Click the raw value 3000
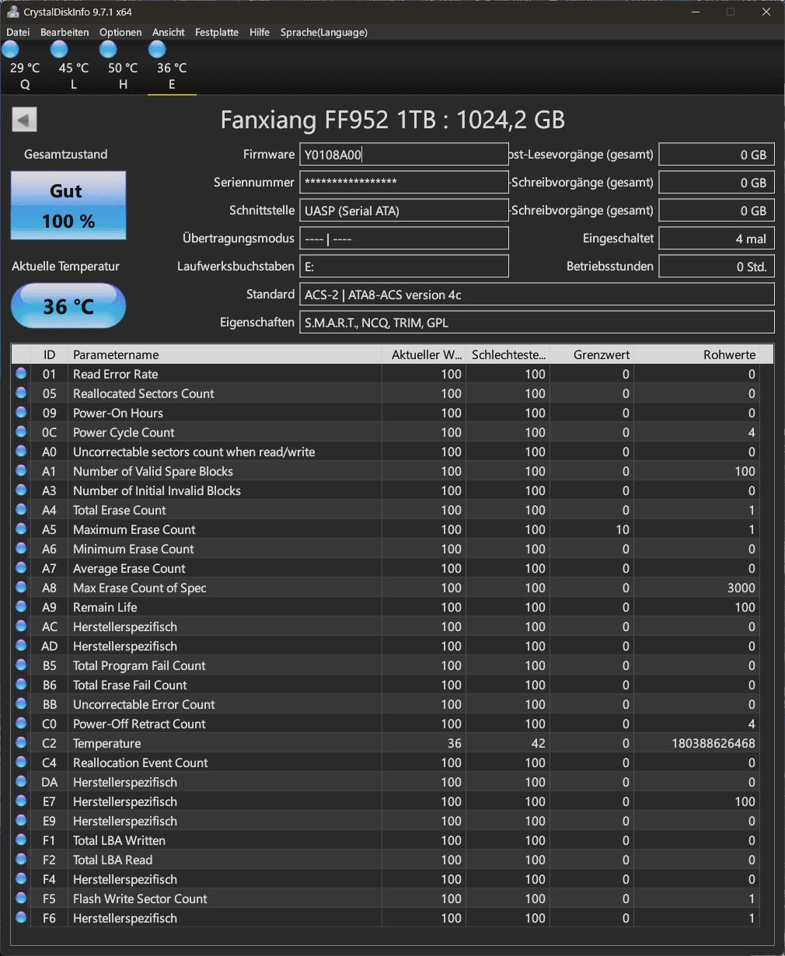The width and height of the screenshot is (785, 956). coord(741,588)
